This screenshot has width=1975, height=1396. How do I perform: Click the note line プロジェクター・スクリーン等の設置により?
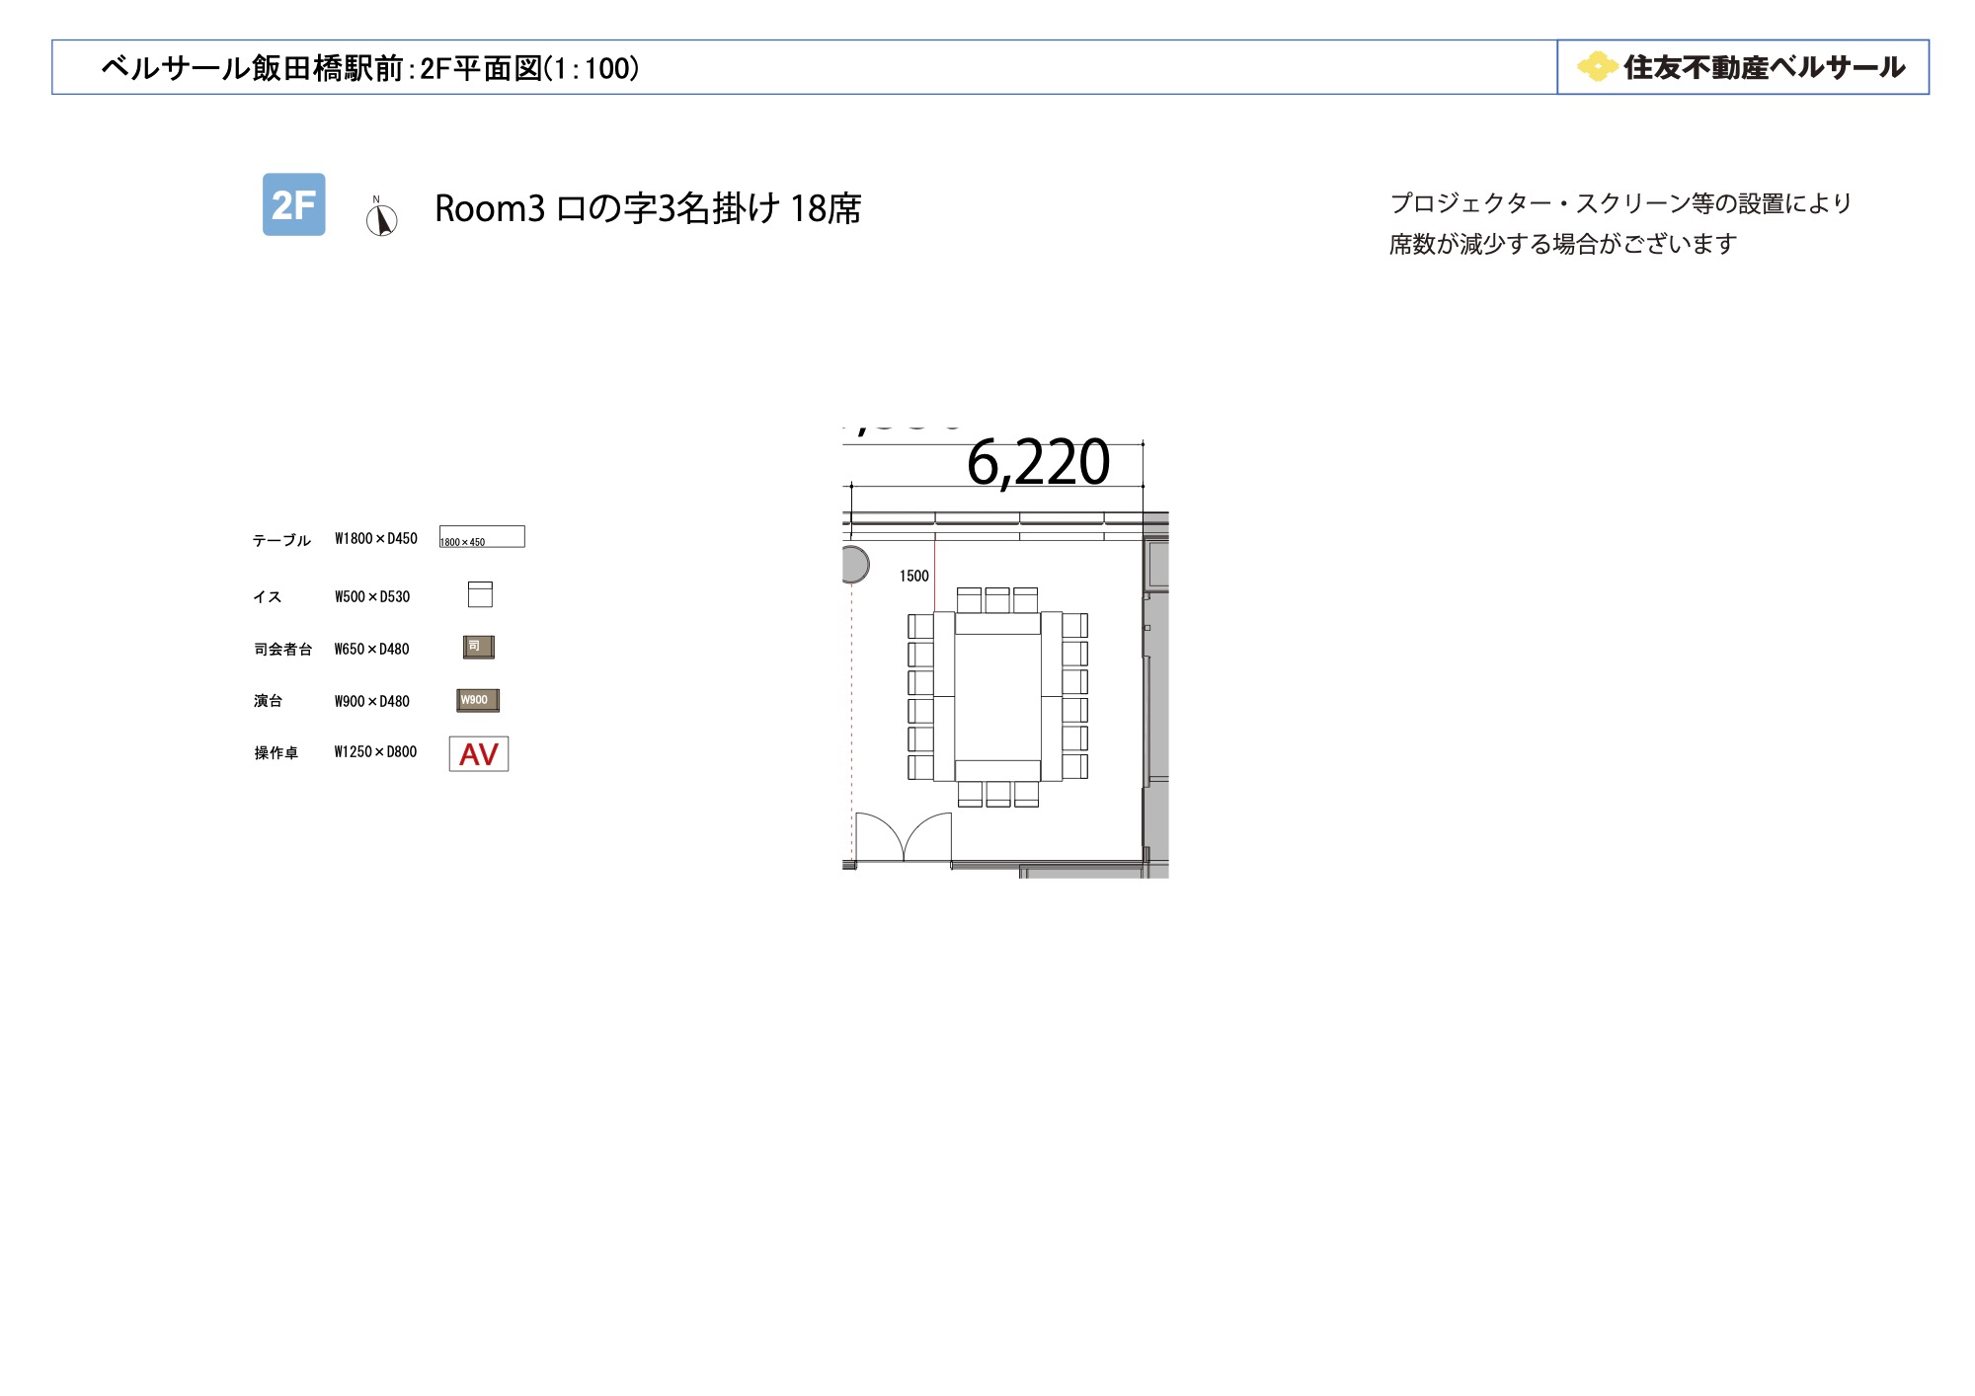(1620, 203)
